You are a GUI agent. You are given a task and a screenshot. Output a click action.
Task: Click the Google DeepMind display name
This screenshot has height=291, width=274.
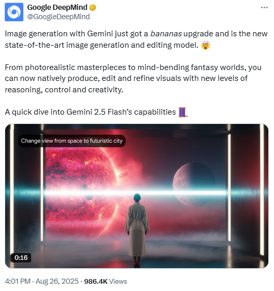click(57, 7)
